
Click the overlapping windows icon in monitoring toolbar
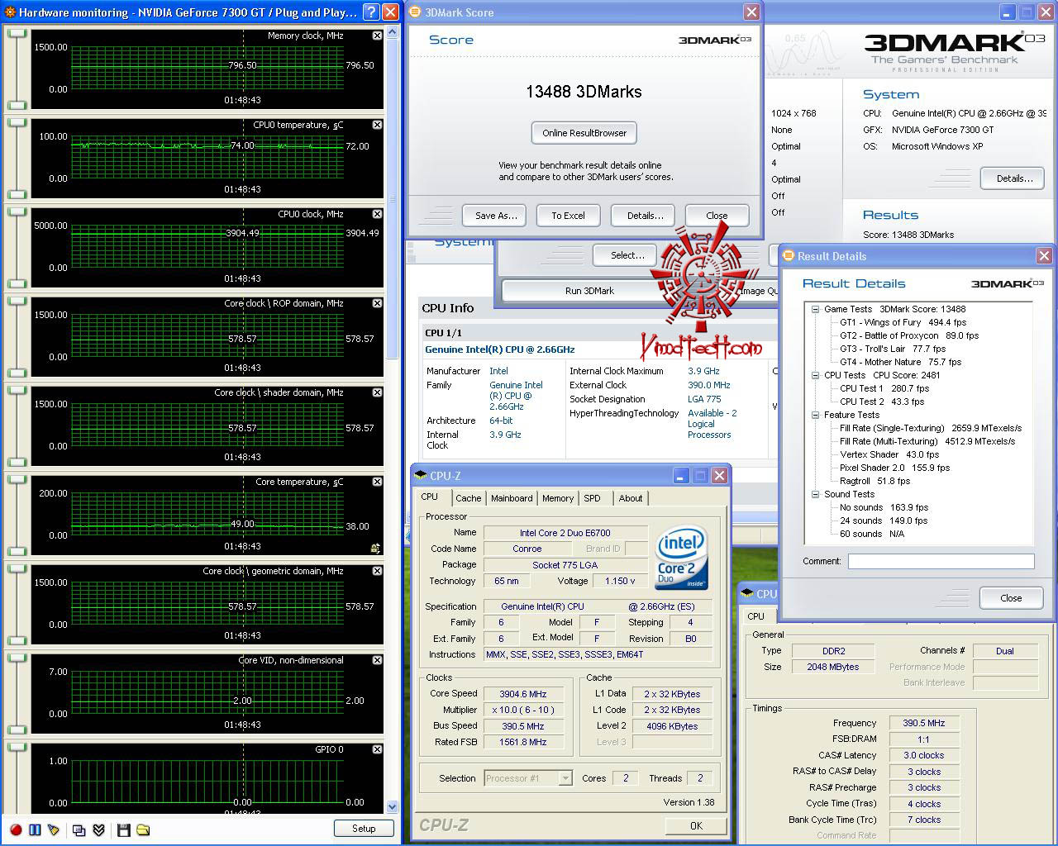79,829
